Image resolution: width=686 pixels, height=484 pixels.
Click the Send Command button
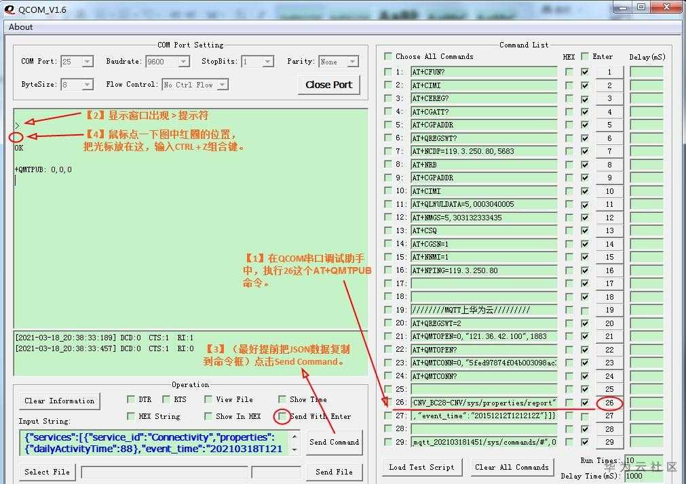pos(335,442)
